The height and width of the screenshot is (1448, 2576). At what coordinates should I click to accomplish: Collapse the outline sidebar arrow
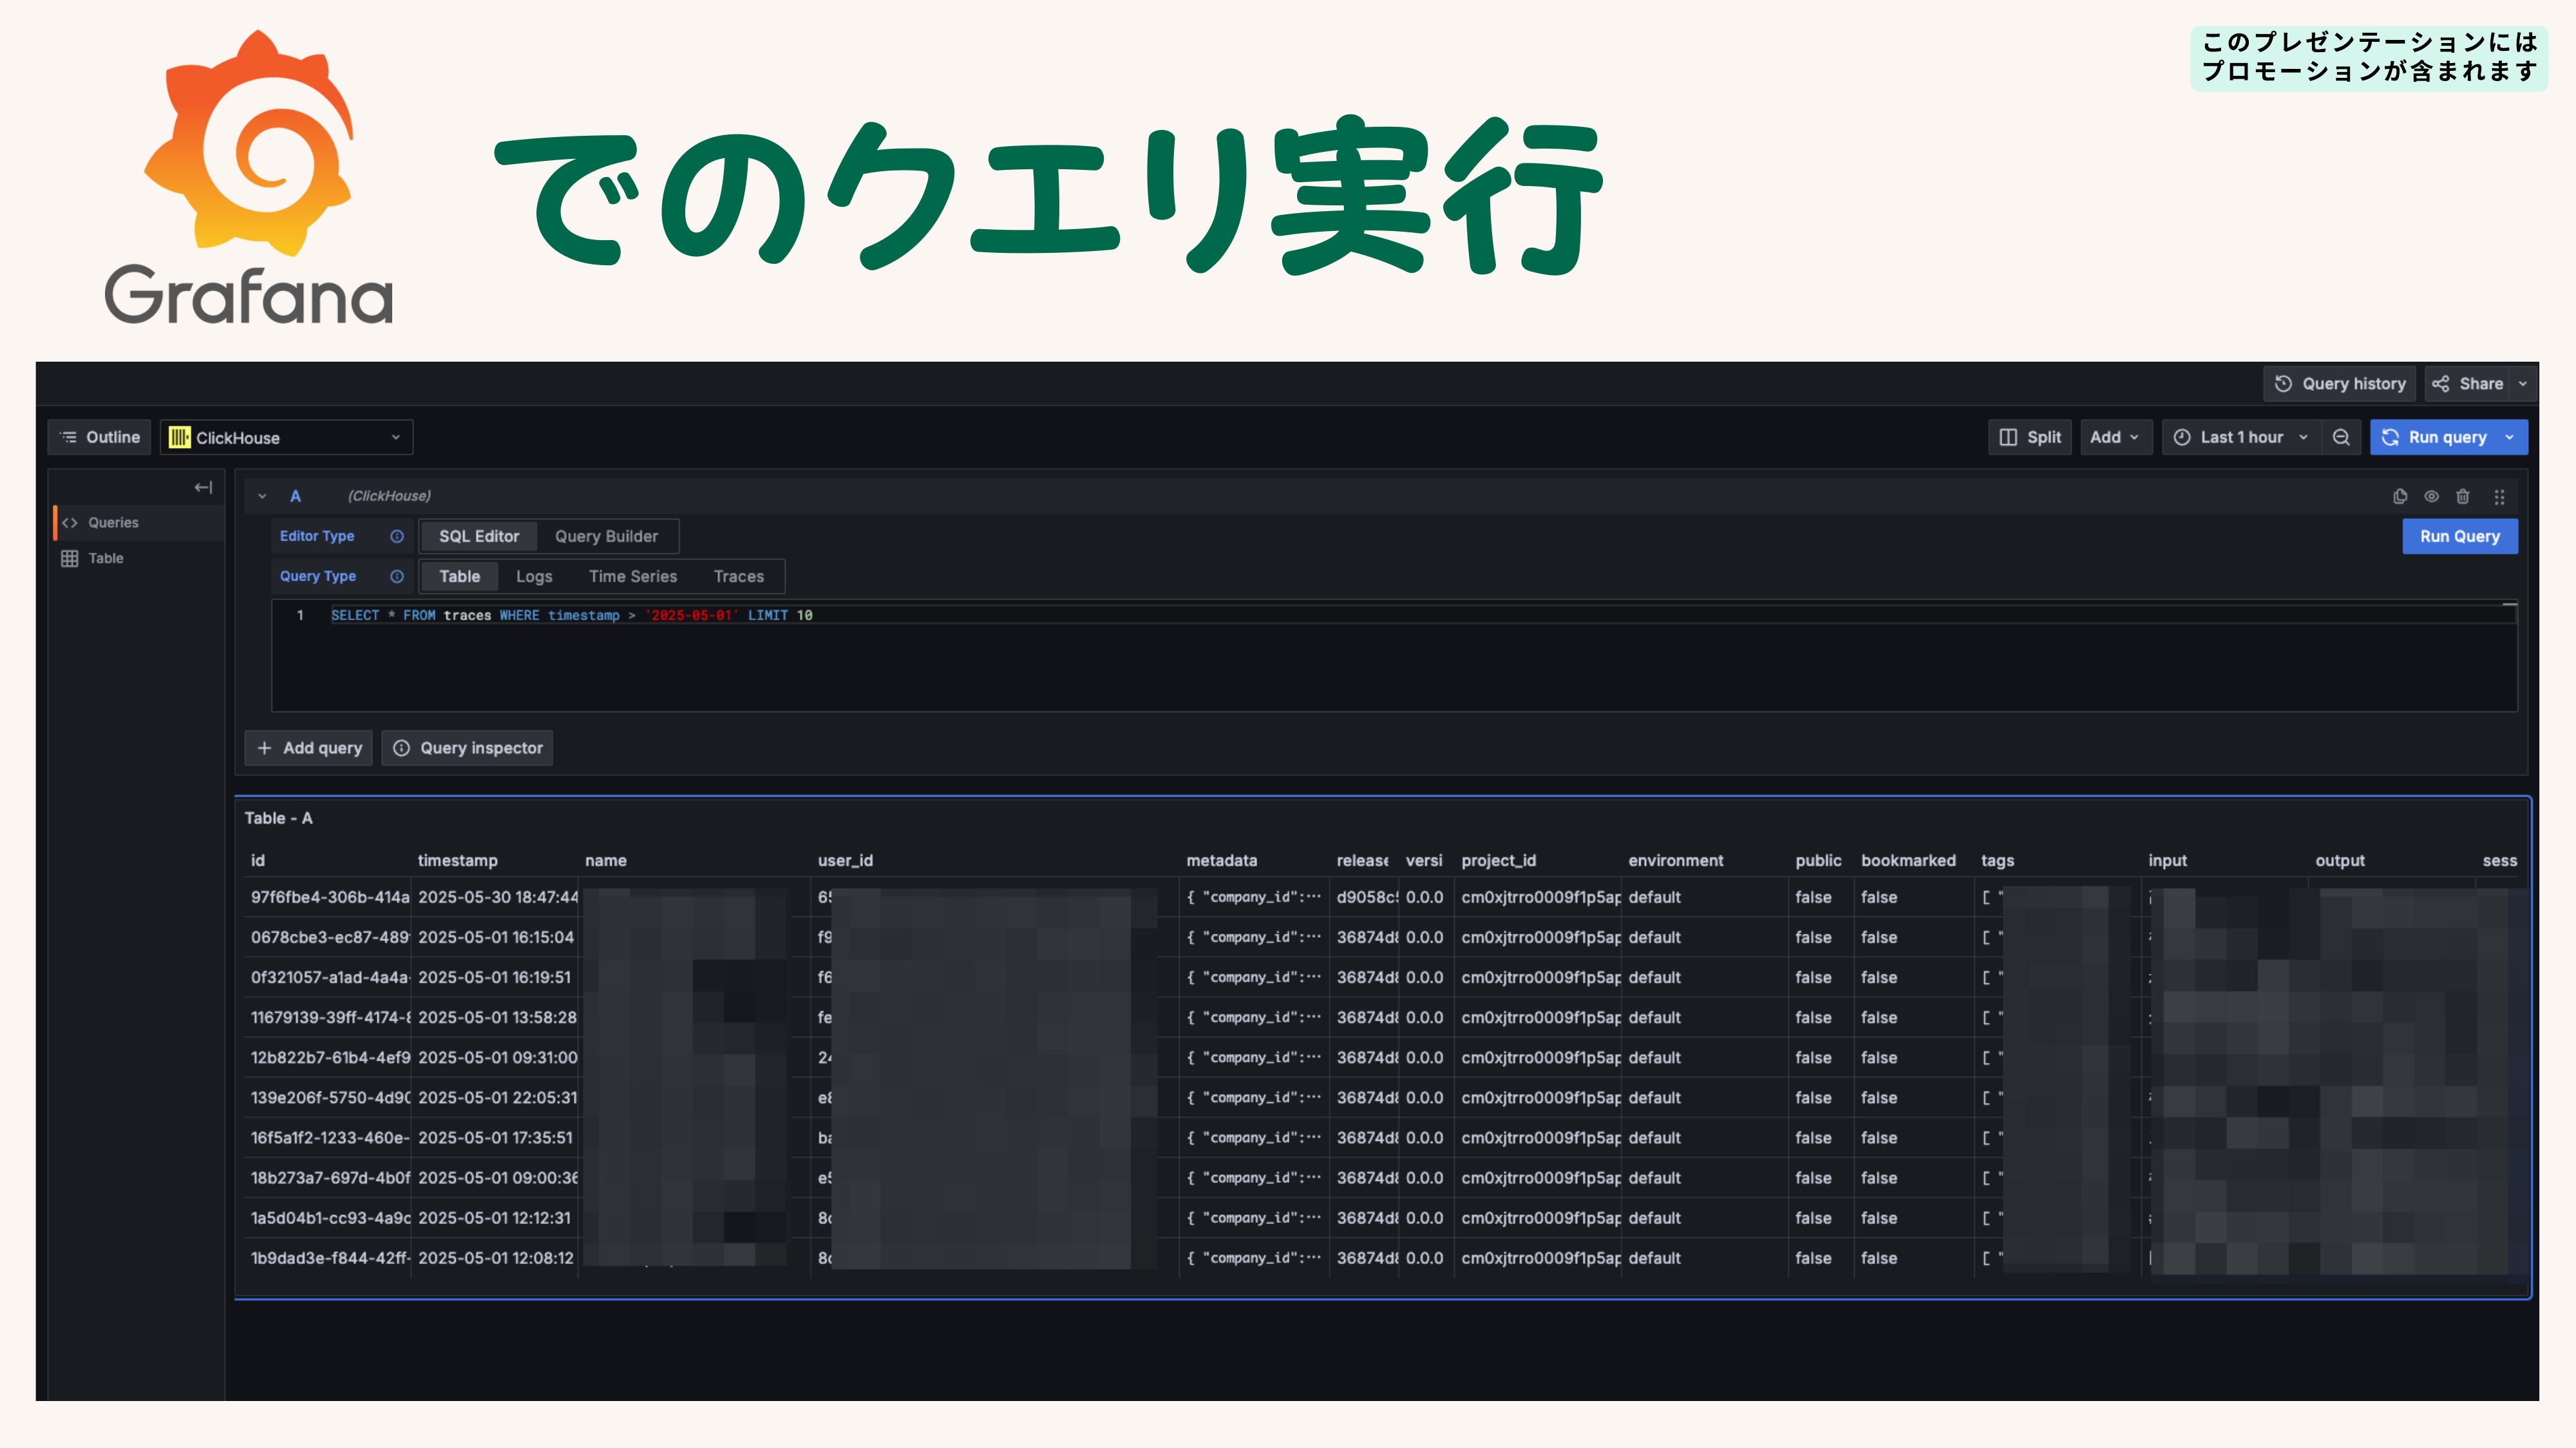point(203,488)
